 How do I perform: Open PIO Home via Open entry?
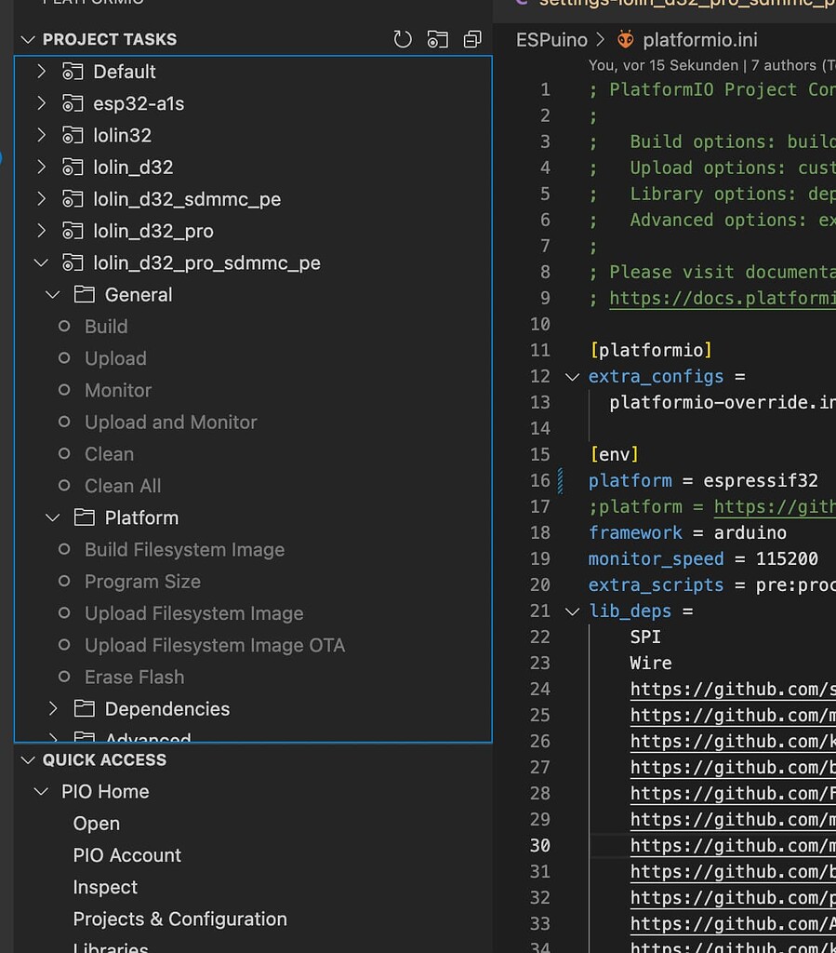click(x=97, y=825)
